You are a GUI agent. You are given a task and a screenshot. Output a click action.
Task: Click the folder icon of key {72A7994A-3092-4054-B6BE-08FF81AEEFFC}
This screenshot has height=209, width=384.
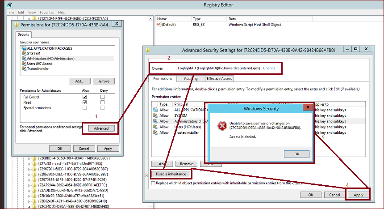34,185
